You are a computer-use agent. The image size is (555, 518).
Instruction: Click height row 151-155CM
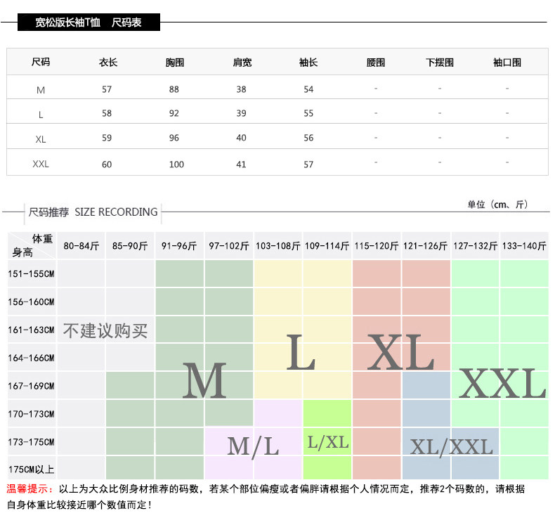(31, 273)
